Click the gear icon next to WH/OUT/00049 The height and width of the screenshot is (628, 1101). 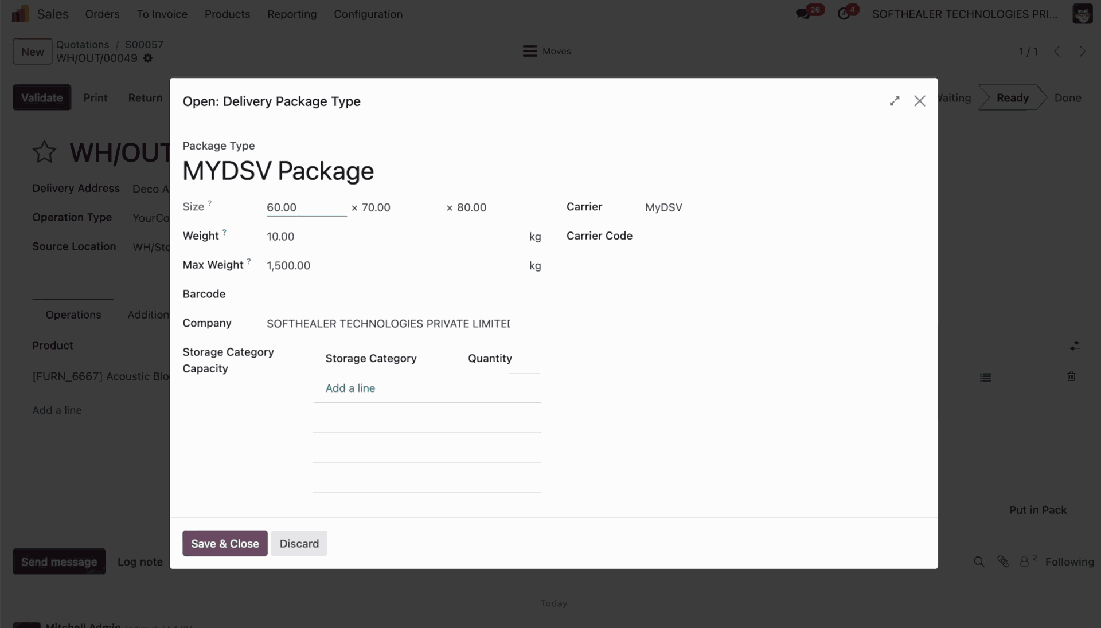[148, 58]
